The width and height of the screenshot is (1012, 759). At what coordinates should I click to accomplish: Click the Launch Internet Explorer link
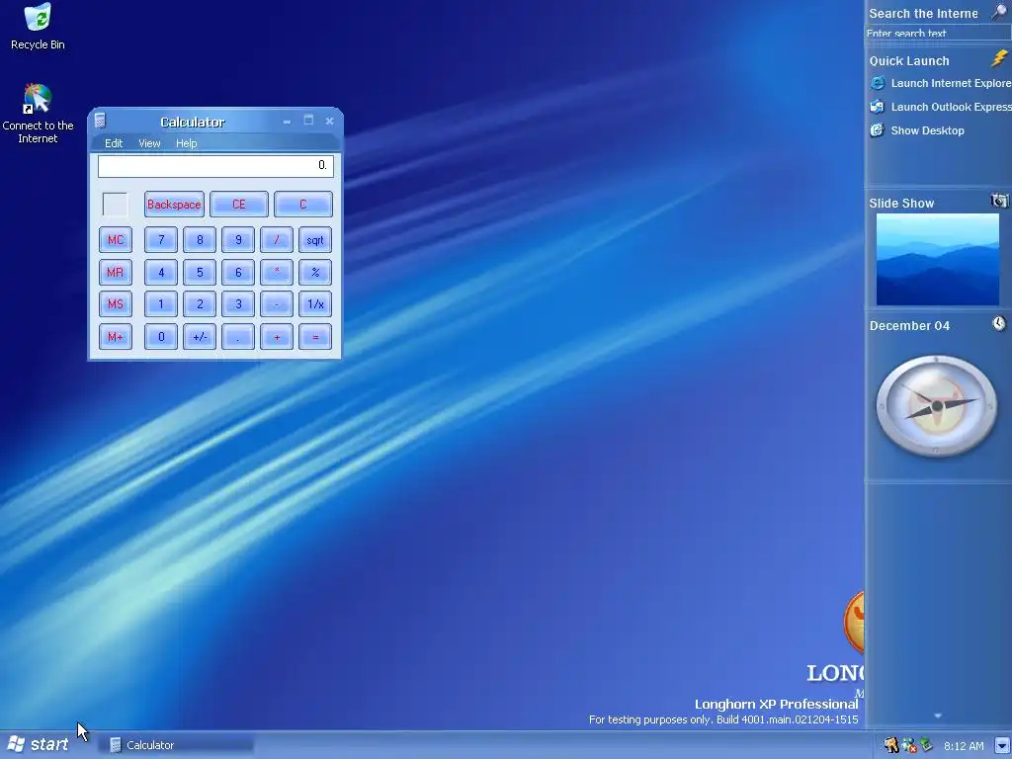coord(951,83)
